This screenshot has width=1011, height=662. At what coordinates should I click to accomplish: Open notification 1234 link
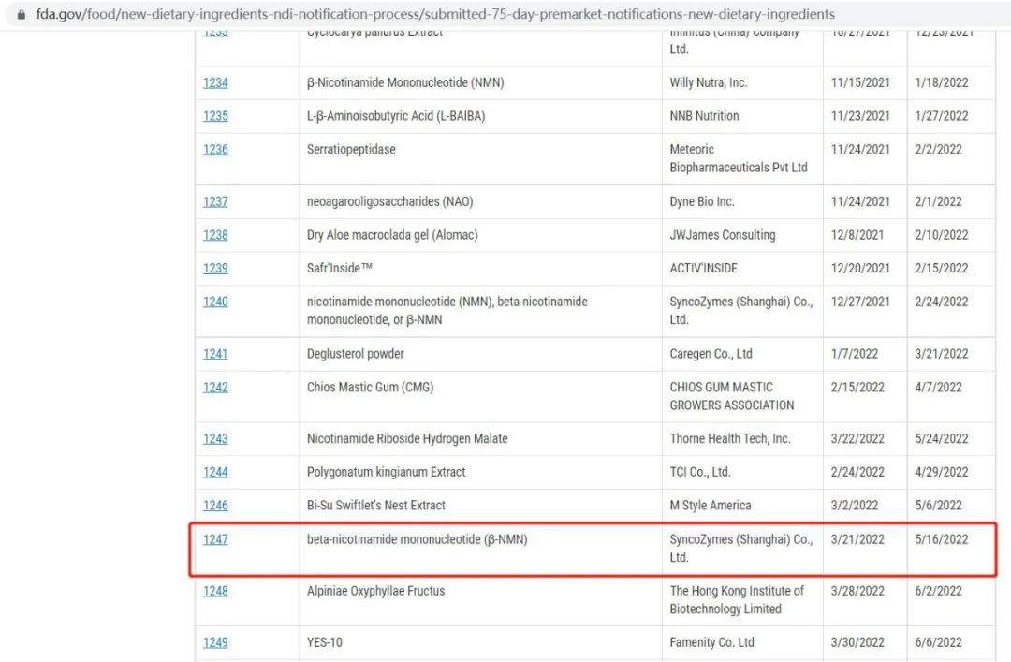pos(215,82)
